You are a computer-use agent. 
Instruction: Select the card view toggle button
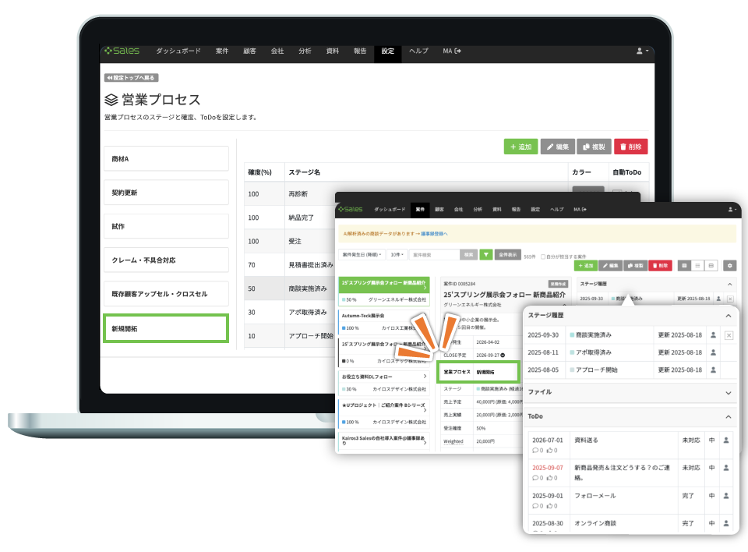(x=685, y=266)
